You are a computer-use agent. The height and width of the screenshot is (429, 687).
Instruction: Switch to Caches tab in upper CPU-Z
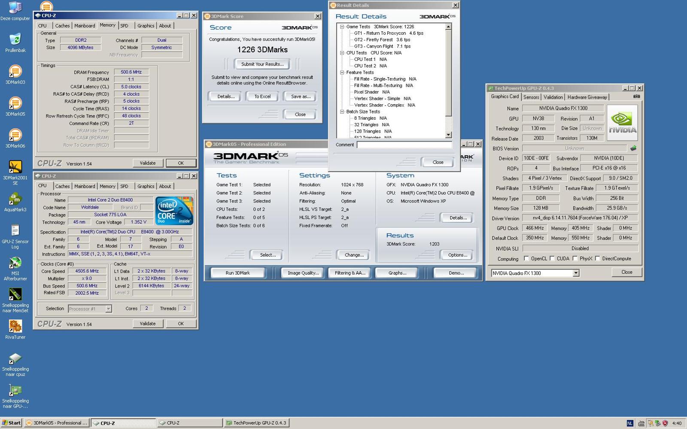[62, 26]
